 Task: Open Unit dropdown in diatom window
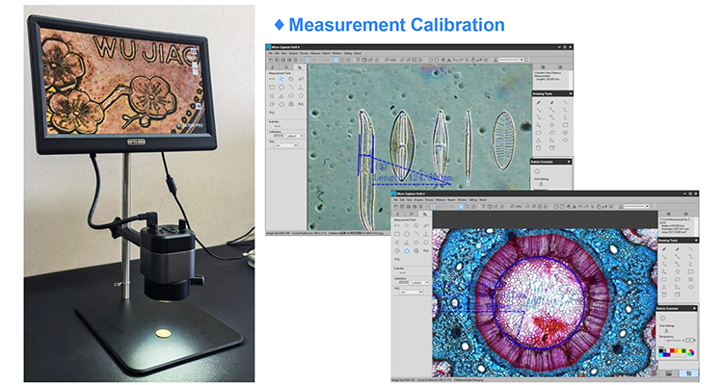[286, 145]
